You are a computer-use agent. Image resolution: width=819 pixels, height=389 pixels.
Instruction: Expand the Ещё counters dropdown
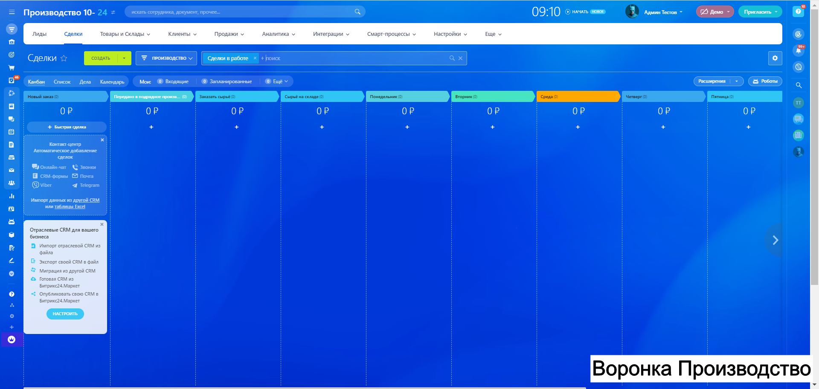click(277, 81)
